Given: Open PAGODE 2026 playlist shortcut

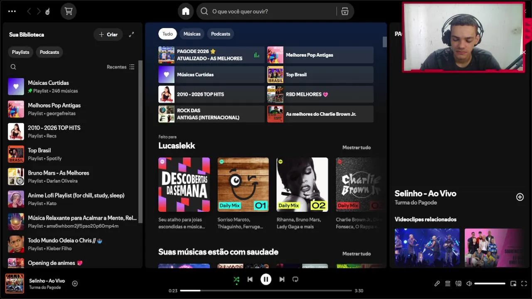Looking at the screenshot, I should tap(211, 55).
